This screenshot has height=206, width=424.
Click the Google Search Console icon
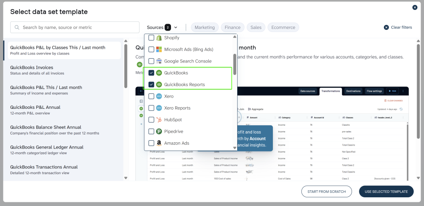coord(159,61)
